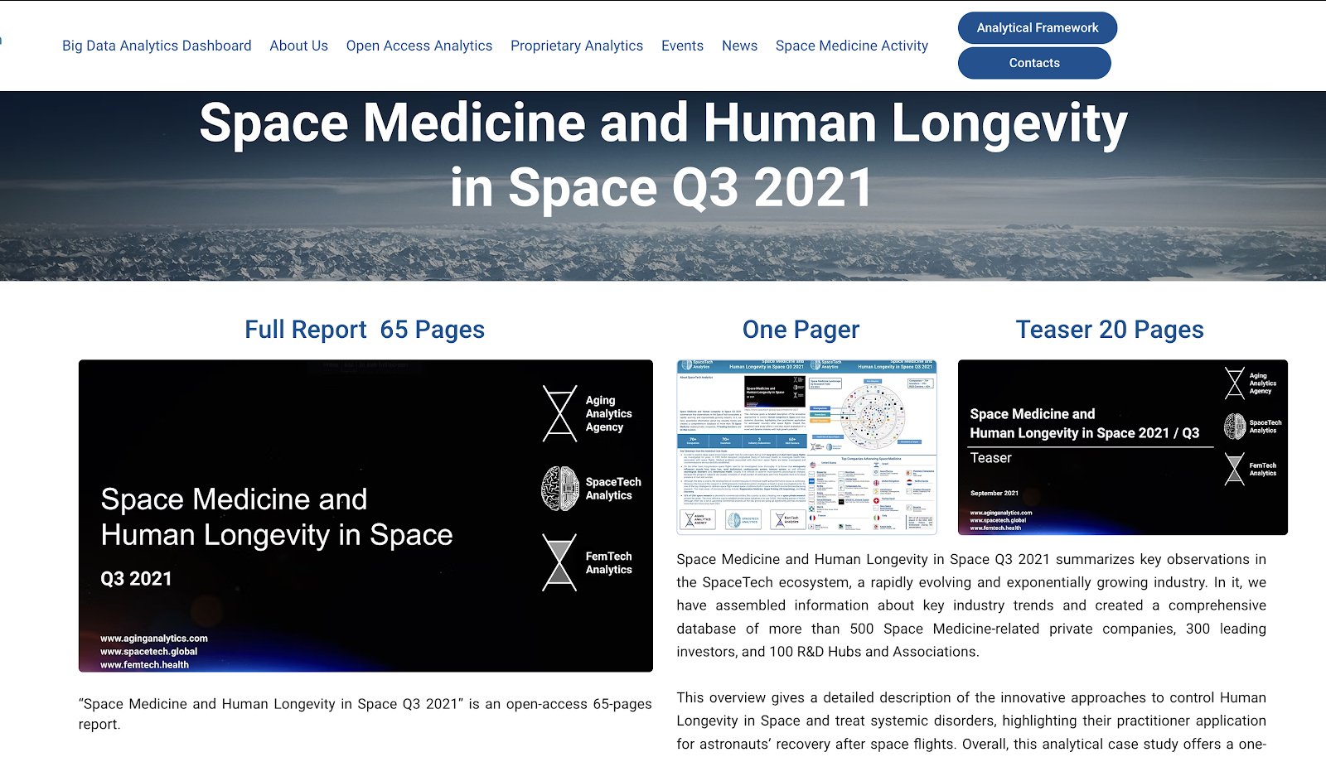Open Big Data Analytics Dashboard menu item
The width and height of the screenshot is (1326, 757).
[157, 46]
